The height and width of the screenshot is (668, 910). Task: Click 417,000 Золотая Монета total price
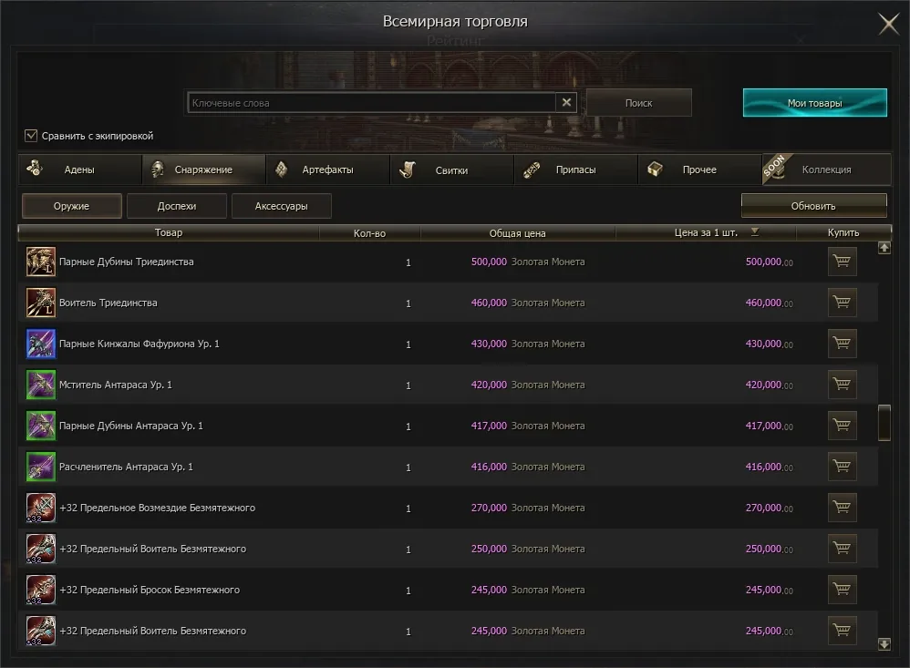coord(528,426)
